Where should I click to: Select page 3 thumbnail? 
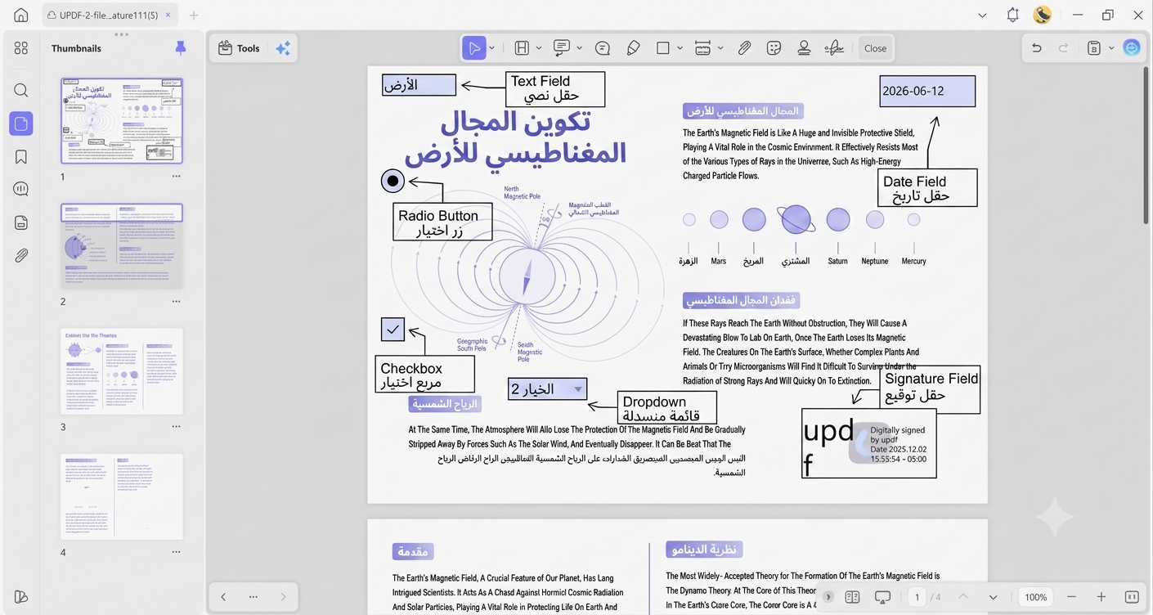pos(122,371)
